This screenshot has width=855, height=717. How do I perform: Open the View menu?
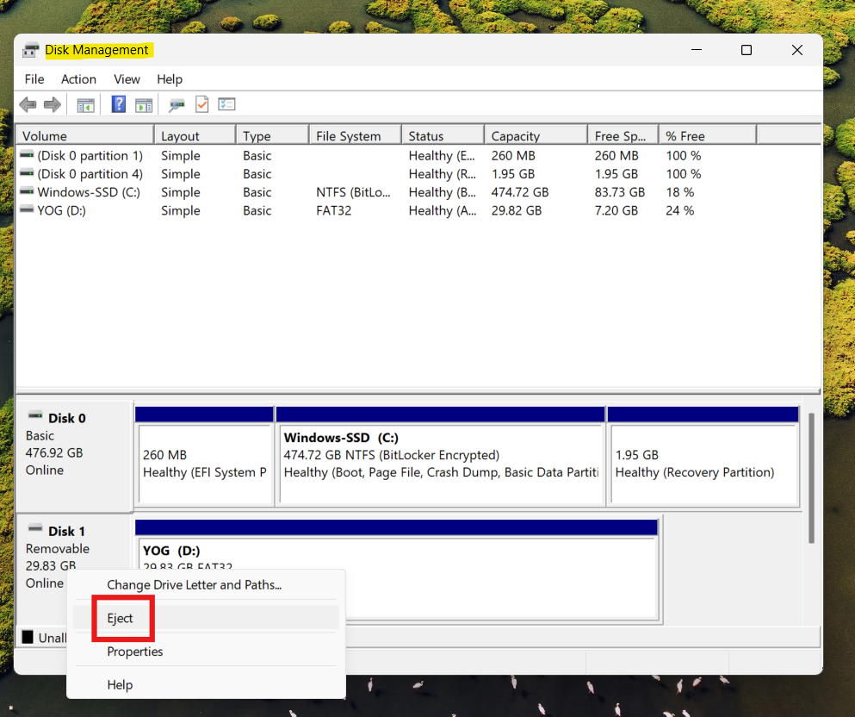click(x=127, y=78)
